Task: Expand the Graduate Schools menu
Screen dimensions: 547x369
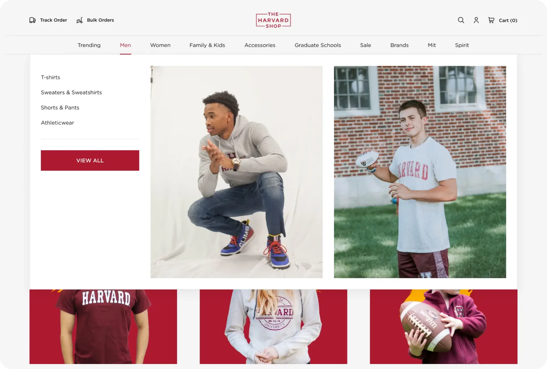Action: click(x=318, y=45)
